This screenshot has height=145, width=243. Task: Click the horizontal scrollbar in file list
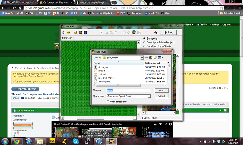(x=118, y=85)
